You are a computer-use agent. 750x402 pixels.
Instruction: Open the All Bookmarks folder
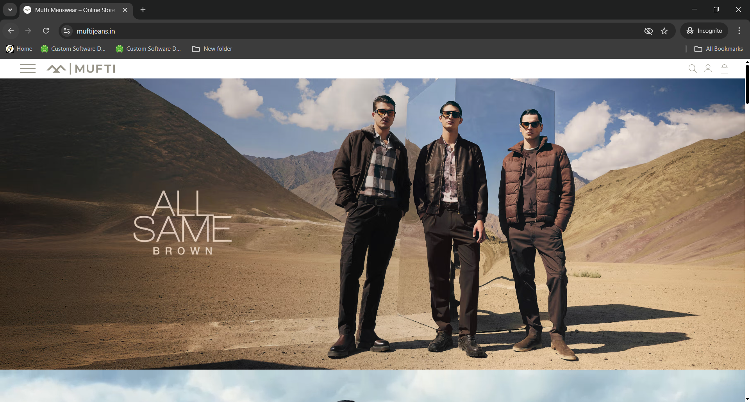[x=718, y=49]
